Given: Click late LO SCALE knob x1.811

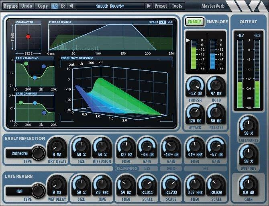Looking at the screenshot, I should click(147, 185).
